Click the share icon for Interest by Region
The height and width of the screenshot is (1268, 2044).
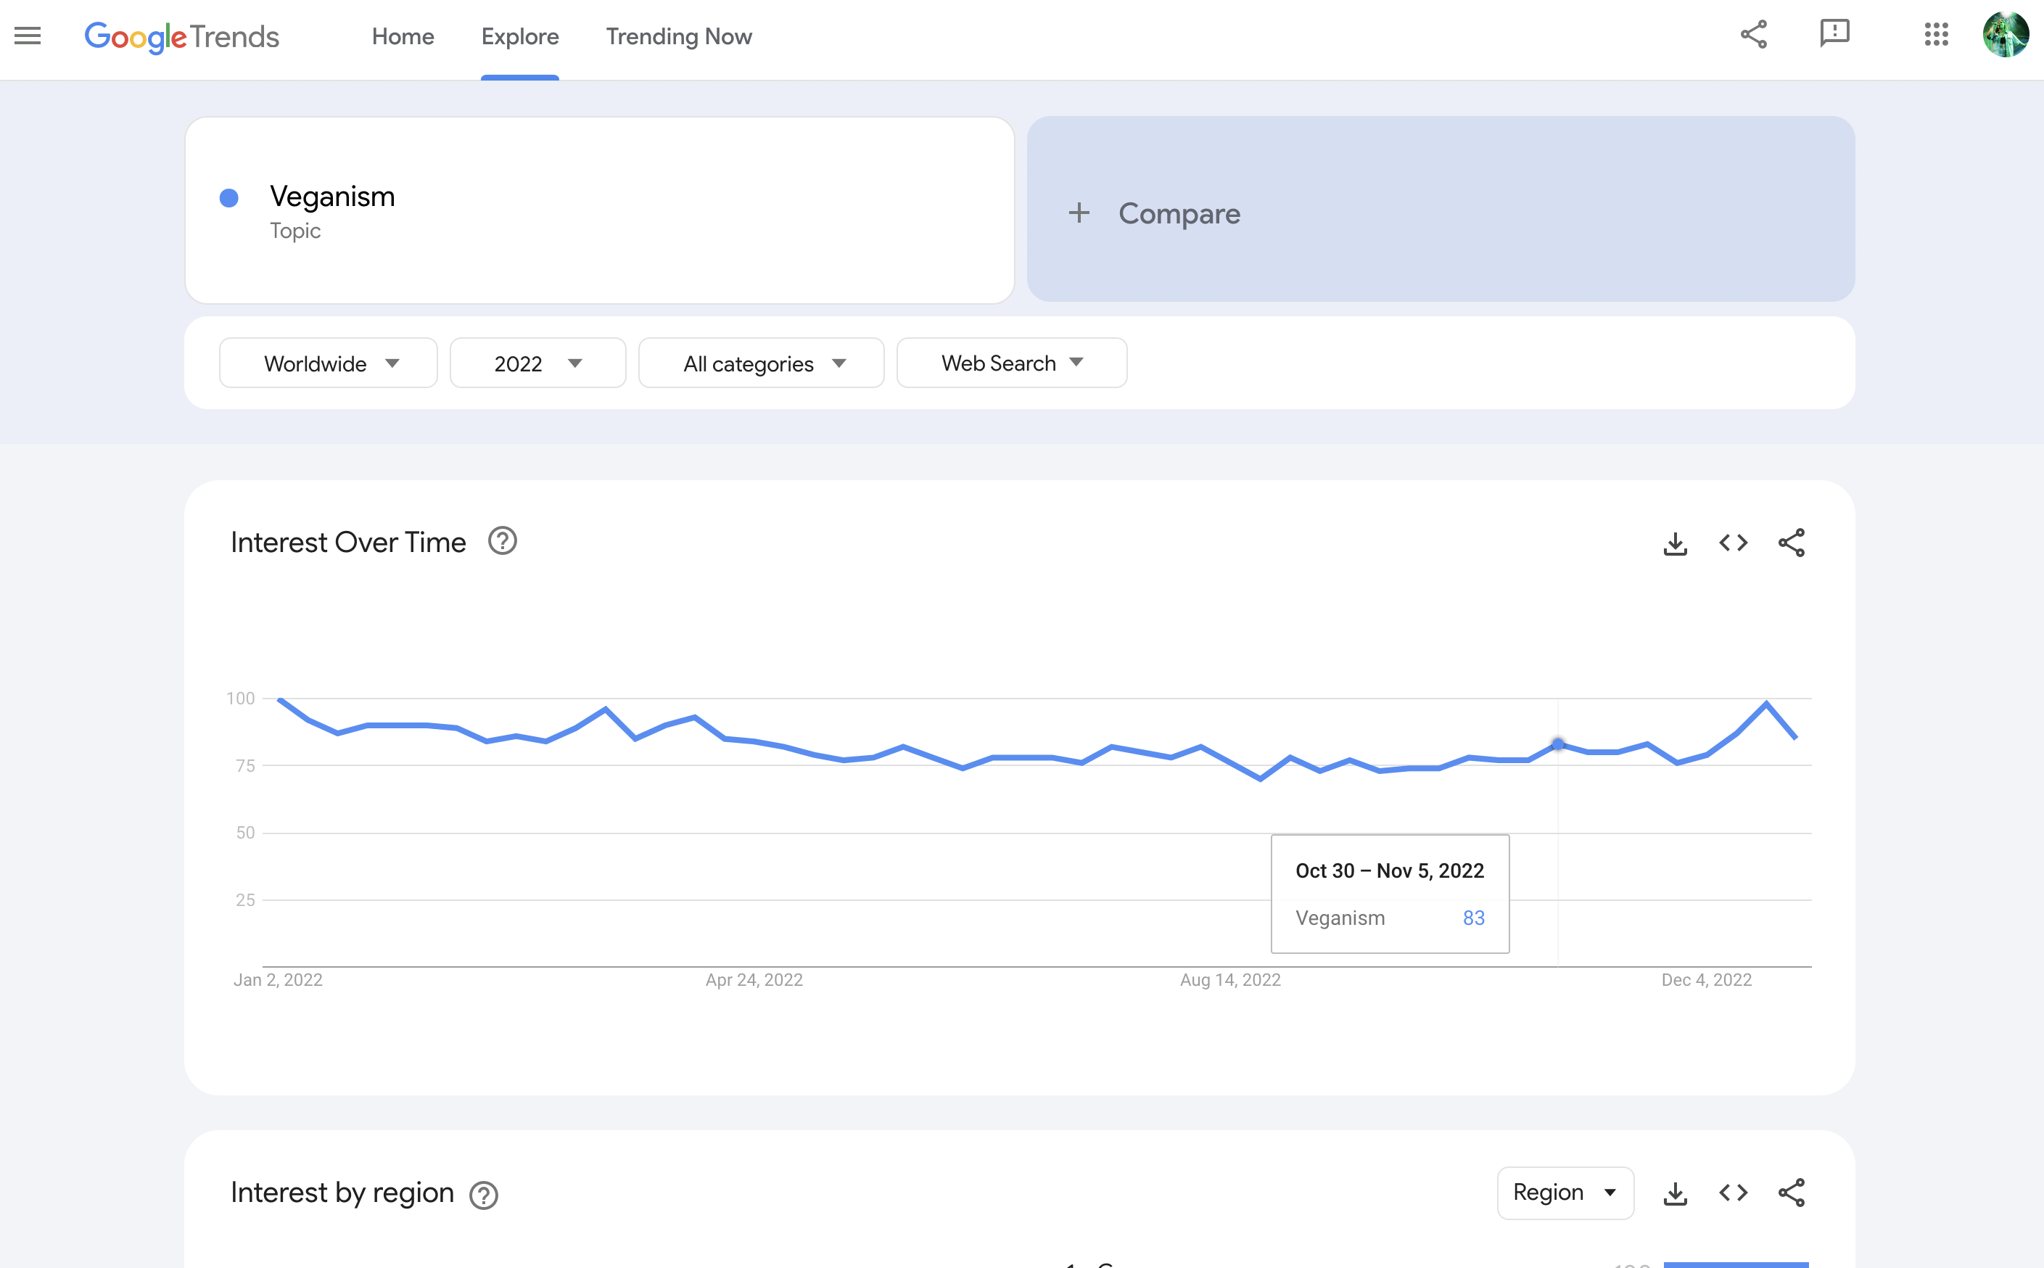(1792, 1192)
